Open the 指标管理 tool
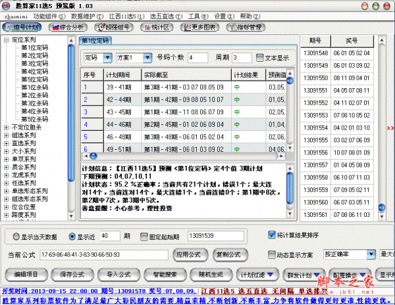395x305 pixels. tap(246, 27)
